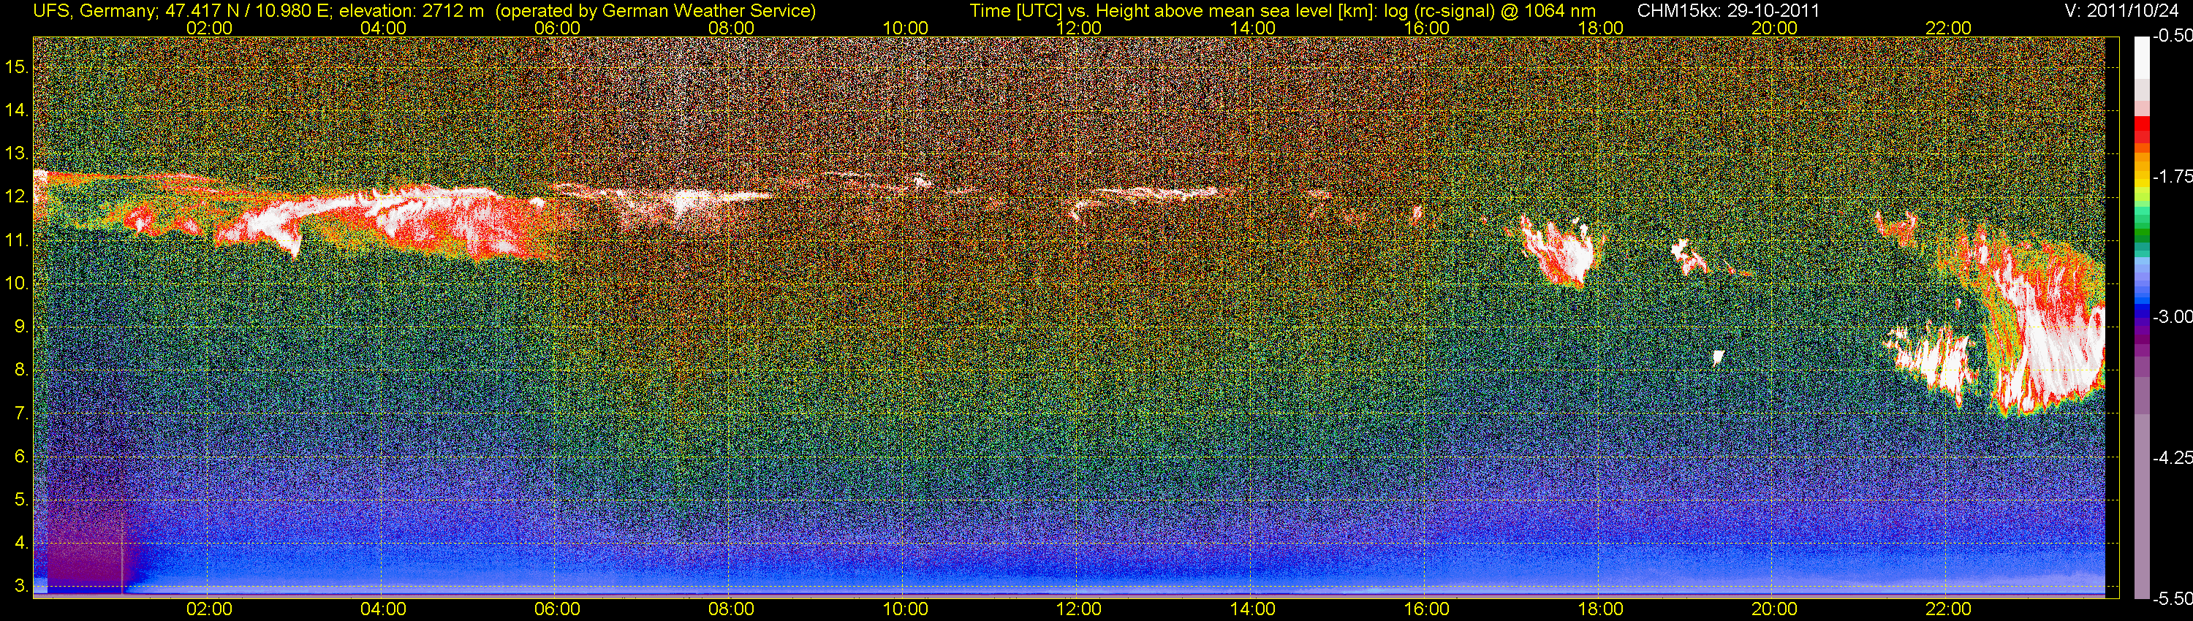The image size is (2193, 621).
Task: Click the 3. km height axis label
Action: [20, 586]
